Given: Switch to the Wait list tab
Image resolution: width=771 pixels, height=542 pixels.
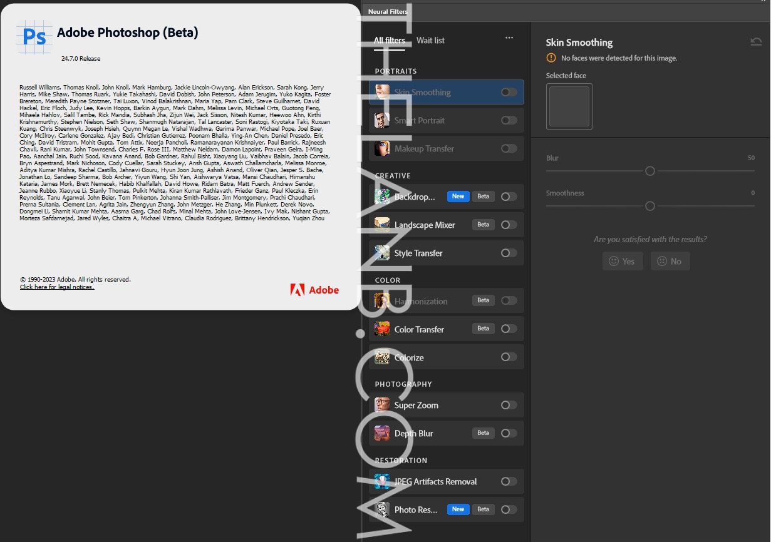Looking at the screenshot, I should (x=430, y=41).
